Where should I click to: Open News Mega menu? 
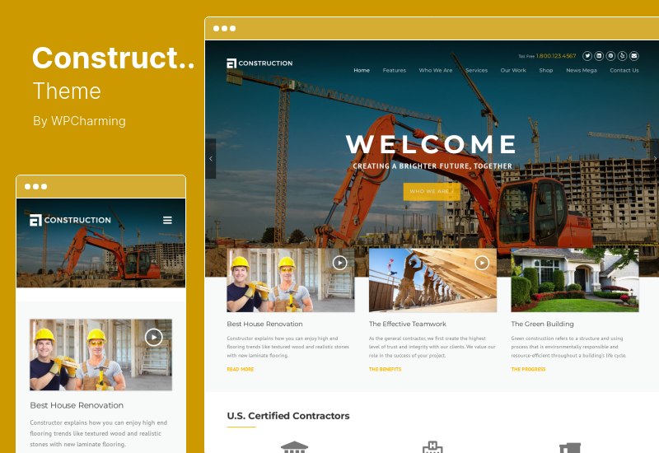tap(582, 70)
